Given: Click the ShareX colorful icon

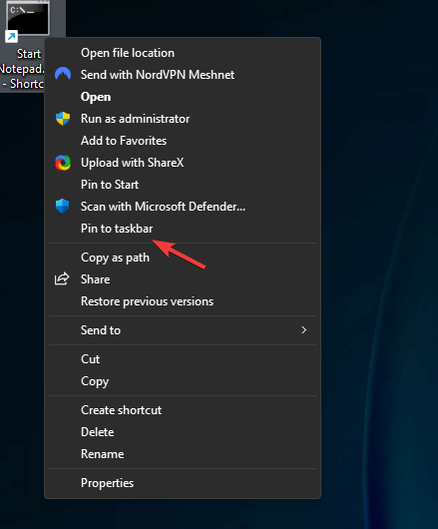Looking at the screenshot, I should tap(63, 163).
